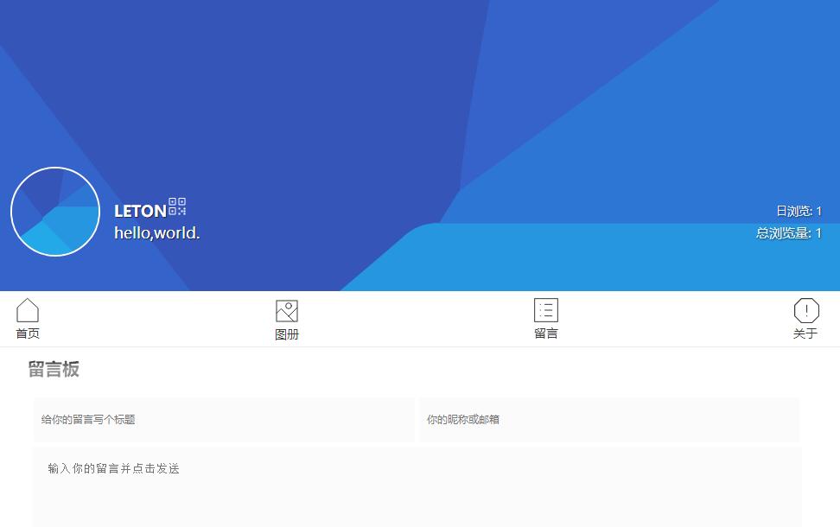This screenshot has width=840, height=527.
Task: Select the message (留言) list icon
Action: pos(546,310)
